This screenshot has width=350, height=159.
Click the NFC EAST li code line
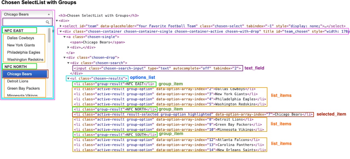pos(115,84)
